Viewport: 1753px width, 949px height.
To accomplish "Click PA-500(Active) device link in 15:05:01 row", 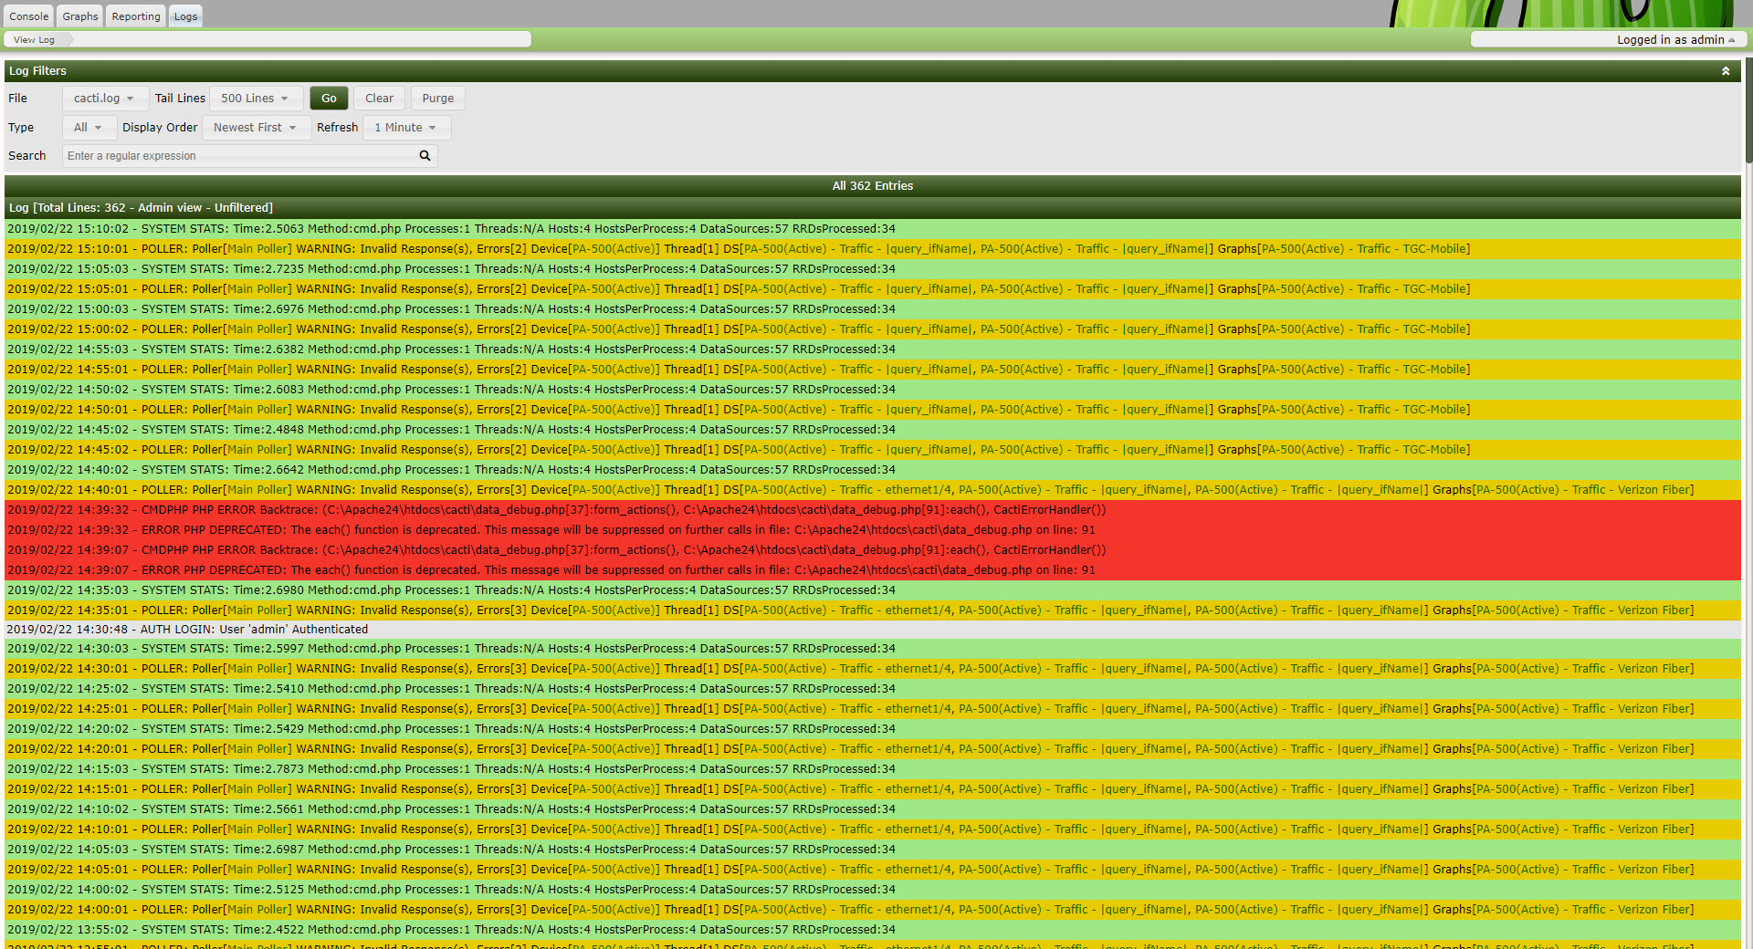I will point(614,289).
